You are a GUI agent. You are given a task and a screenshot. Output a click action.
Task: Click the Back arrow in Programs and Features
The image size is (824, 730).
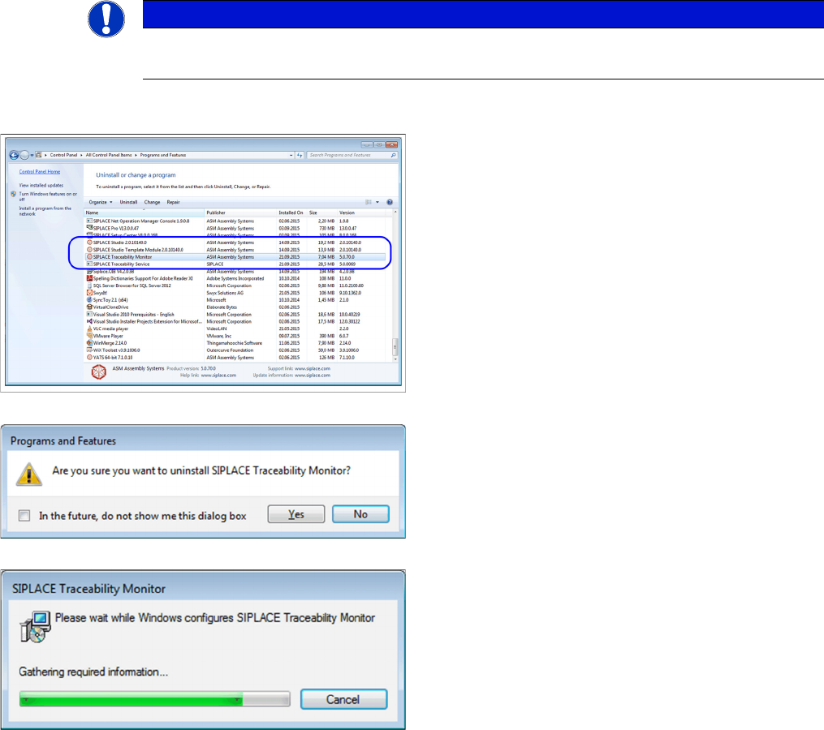point(14,155)
